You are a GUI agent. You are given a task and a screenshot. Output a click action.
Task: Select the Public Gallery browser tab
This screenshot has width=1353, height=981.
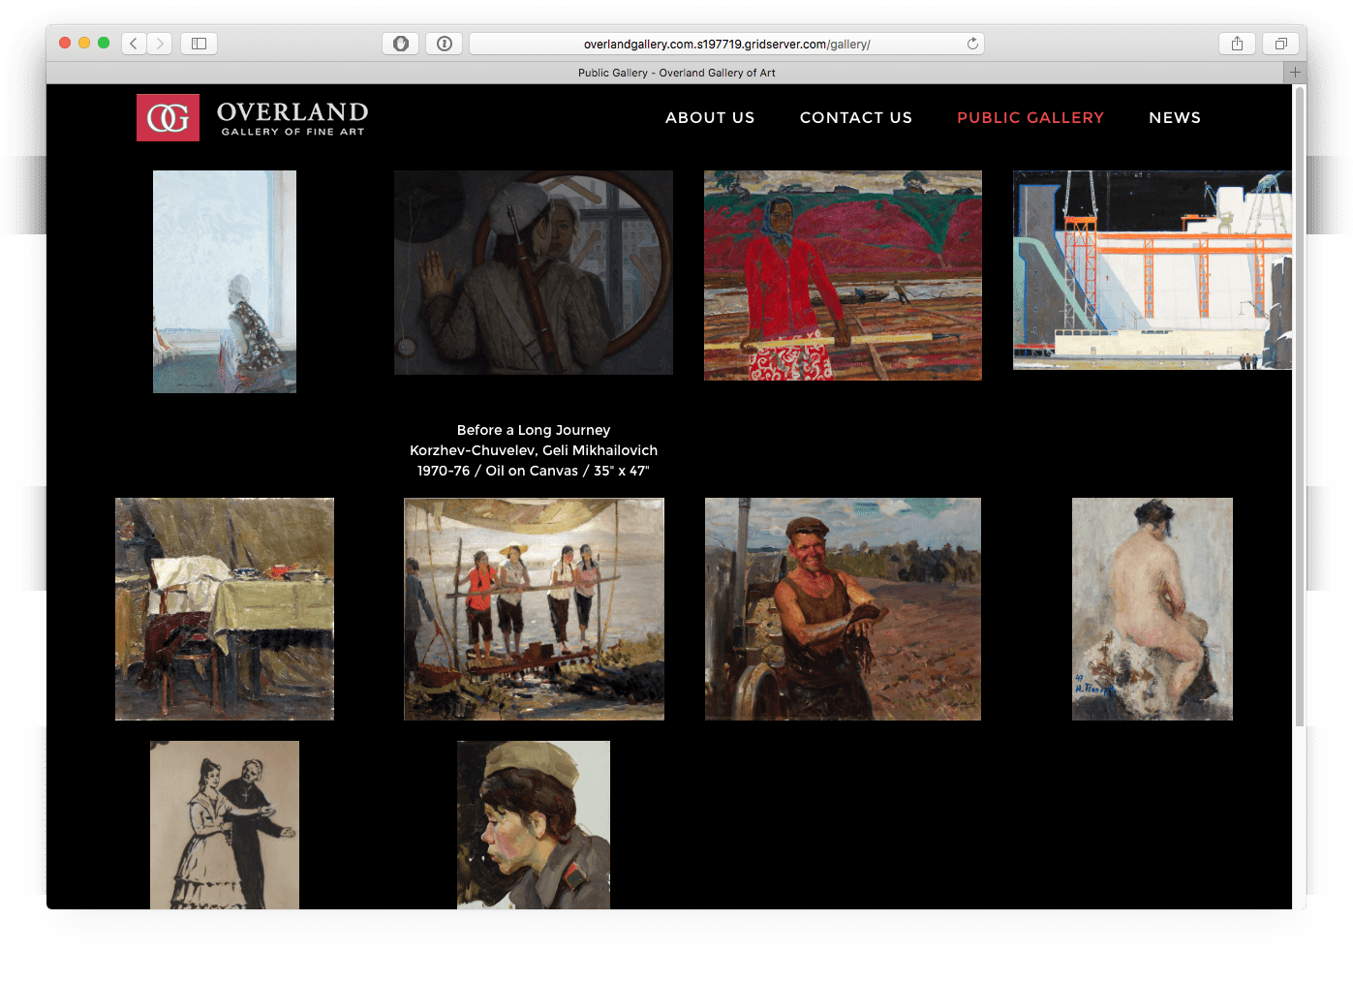676,73
